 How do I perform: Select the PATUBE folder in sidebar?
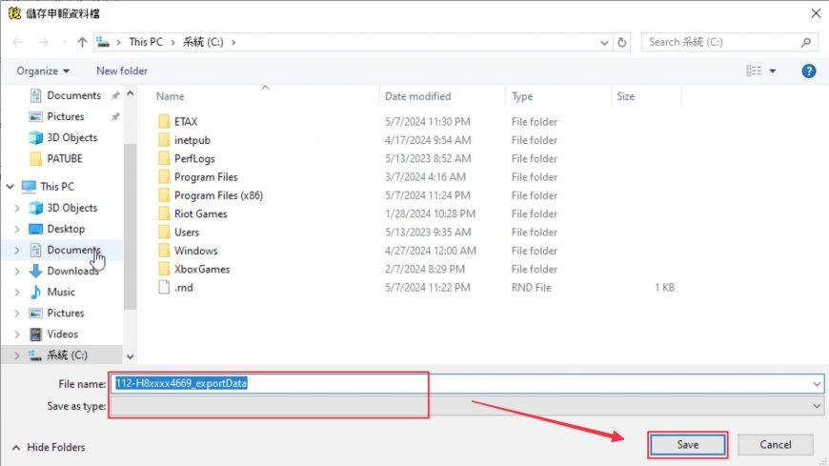[x=65, y=159]
